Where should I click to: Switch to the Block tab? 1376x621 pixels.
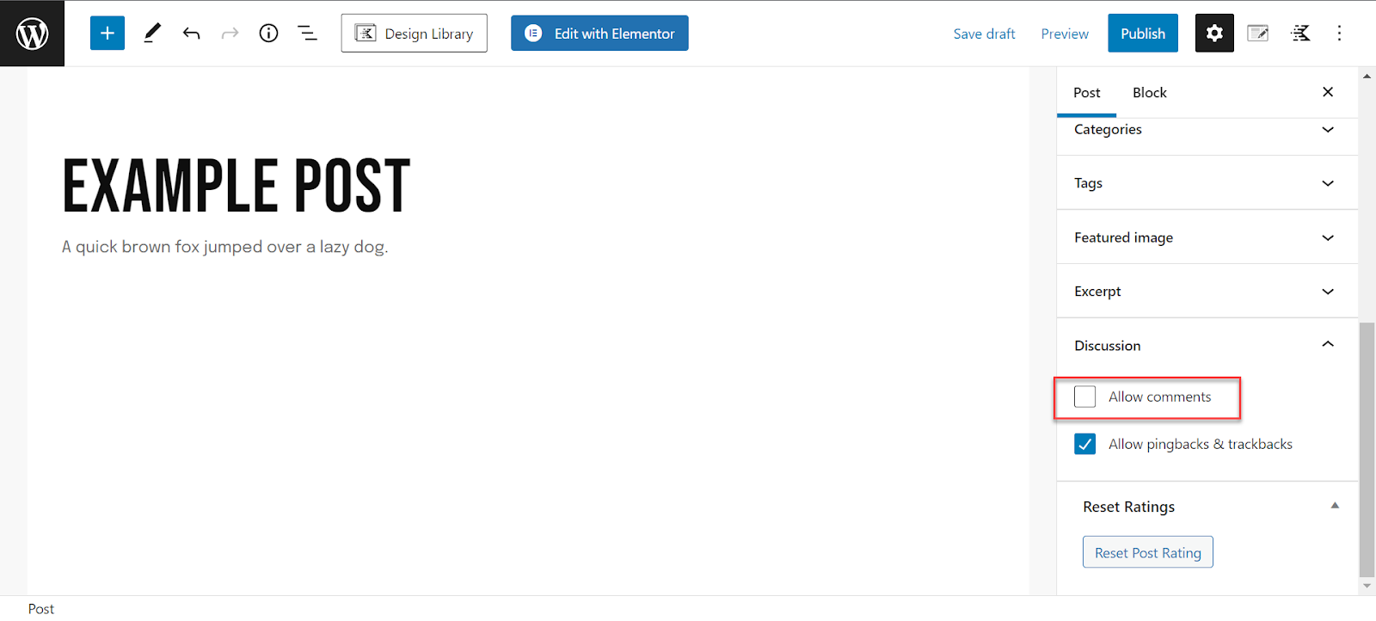(x=1150, y=93)
